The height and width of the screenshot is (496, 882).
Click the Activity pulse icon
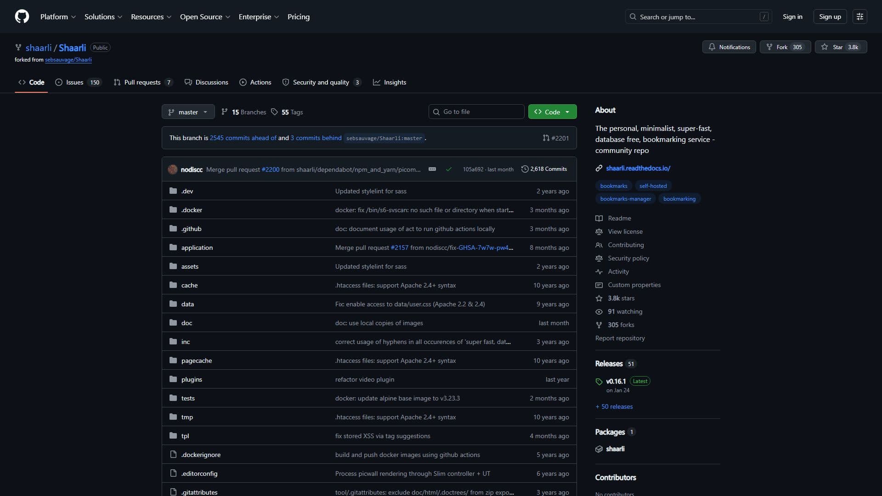(x=599, y=271)
